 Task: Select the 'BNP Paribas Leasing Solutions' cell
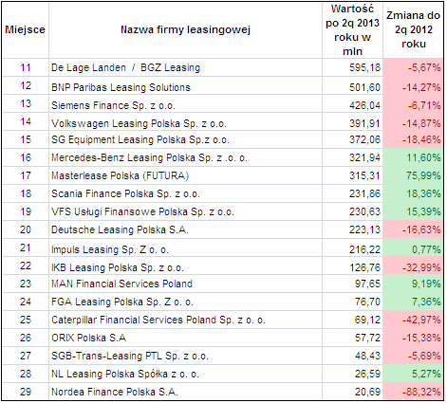(x=185, y=85)
